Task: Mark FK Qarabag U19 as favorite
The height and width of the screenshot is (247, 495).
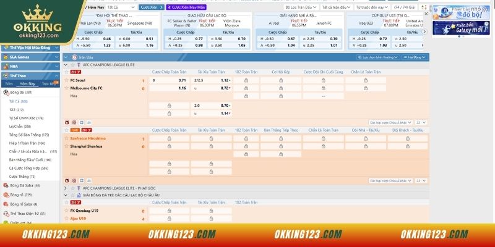Action: [66, 210]
